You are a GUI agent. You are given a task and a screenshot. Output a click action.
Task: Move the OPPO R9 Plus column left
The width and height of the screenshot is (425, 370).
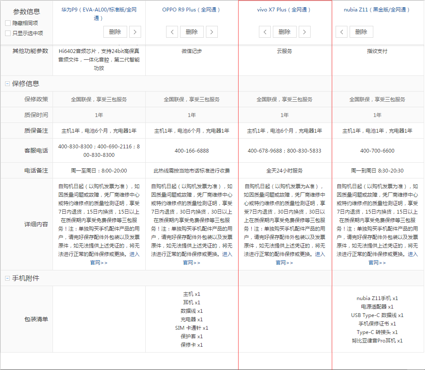pos(172,32)
